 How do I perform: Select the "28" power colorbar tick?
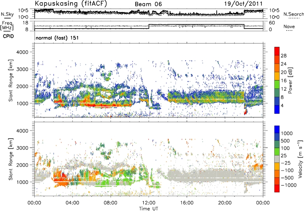click(283, 56)
